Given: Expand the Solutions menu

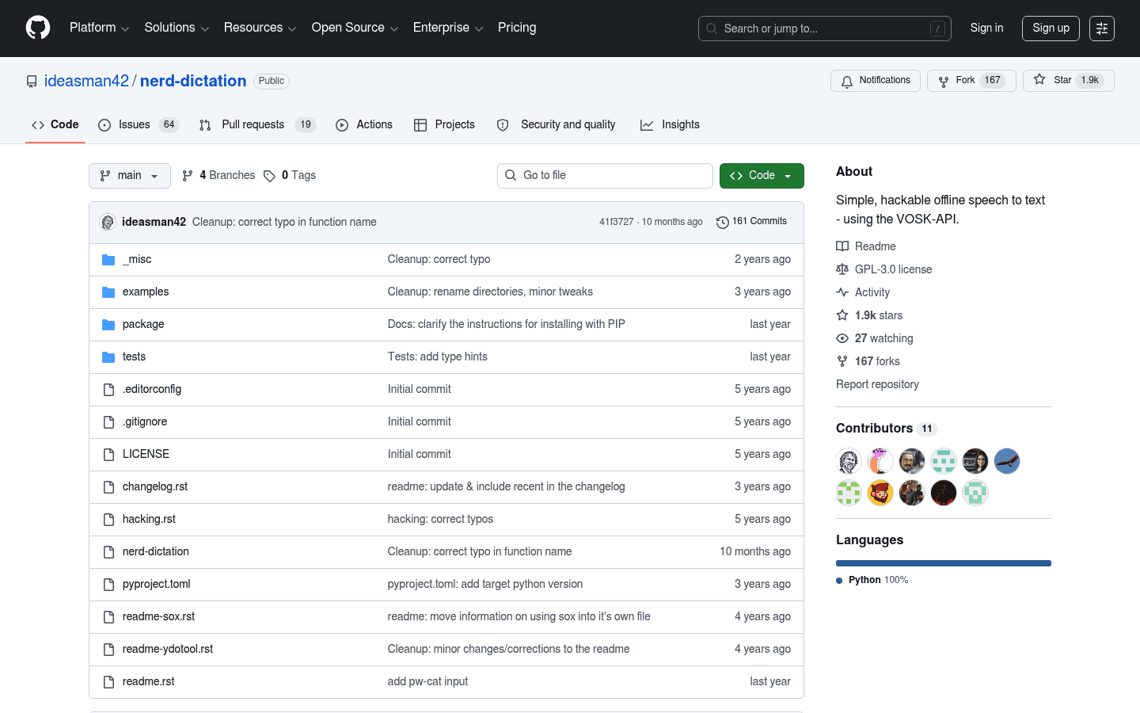Looking at the screenshot, I should tap(177, 28).
